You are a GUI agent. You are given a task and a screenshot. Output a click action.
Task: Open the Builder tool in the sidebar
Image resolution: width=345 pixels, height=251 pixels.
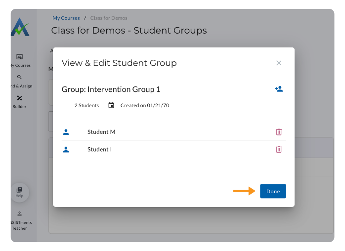coord(20,101)
